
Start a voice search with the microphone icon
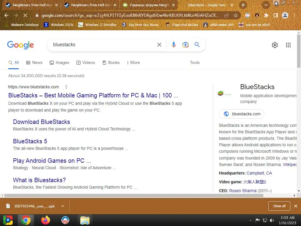(x=173, y=45)
